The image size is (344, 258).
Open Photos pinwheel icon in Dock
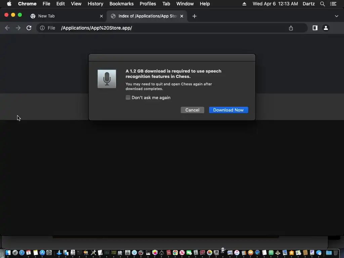(x=210, y=253)
